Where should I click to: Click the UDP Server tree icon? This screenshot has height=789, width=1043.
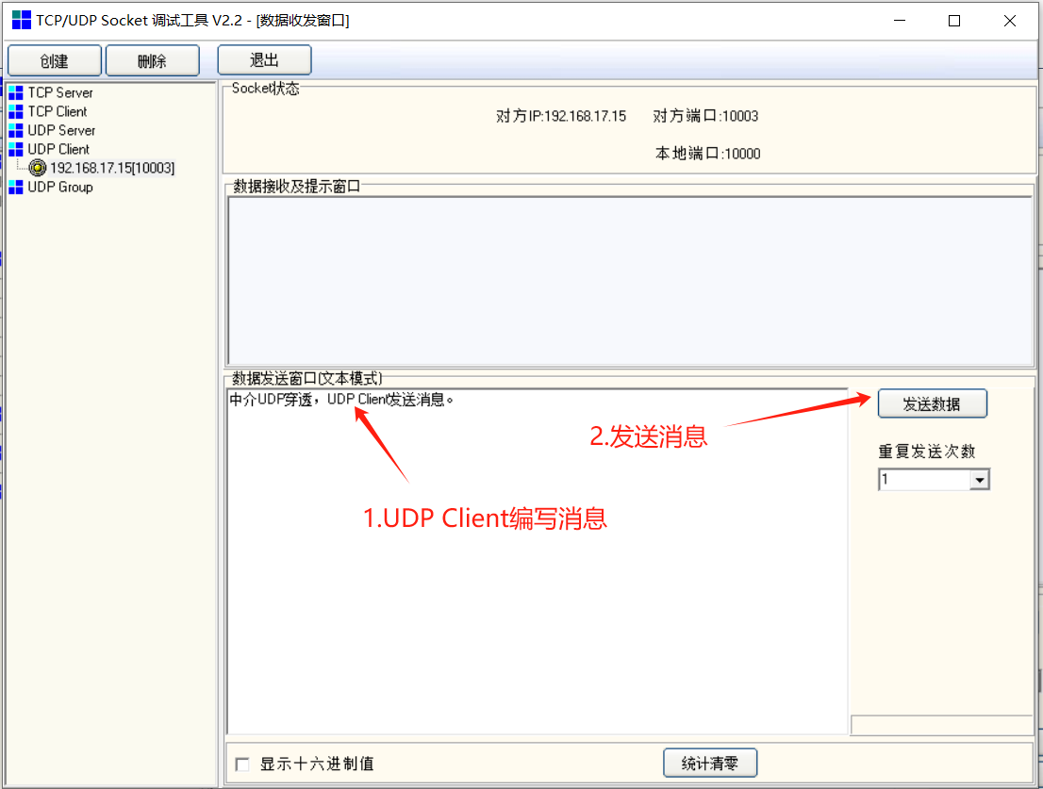pyautogui.click(x=15, y=130)
